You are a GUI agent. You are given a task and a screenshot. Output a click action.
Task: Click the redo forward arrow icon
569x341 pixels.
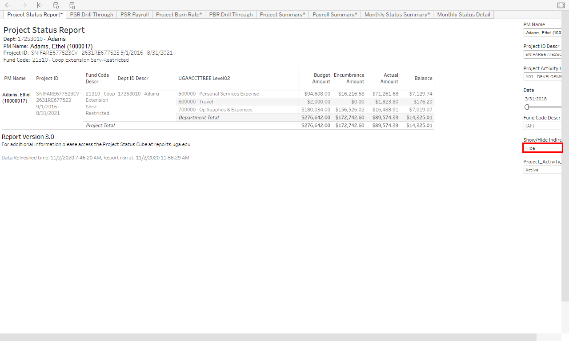tap(24, 5)
